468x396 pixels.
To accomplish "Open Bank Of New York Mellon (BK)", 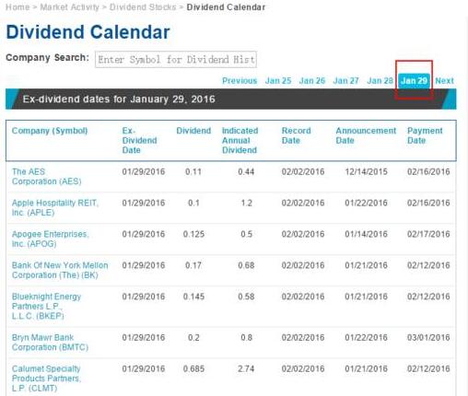I will tap(60, 270).
